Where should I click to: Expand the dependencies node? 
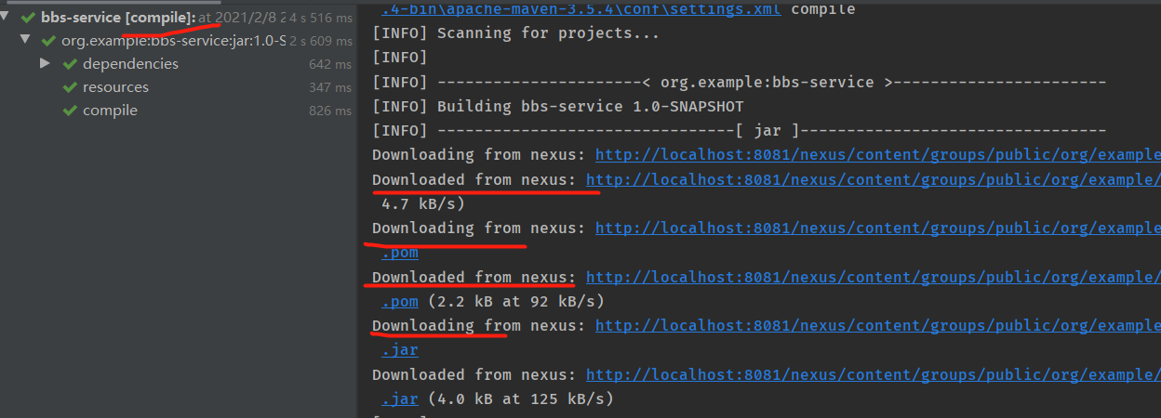tap(45, 64)
